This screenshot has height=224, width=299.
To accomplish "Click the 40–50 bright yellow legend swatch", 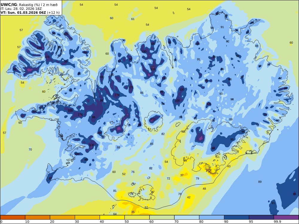I will 112,217.
